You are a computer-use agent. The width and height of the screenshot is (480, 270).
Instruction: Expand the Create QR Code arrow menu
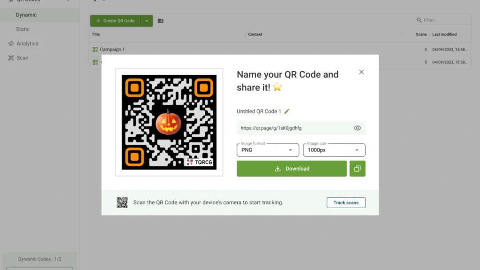pyautogui.click(x=147, y=21)
